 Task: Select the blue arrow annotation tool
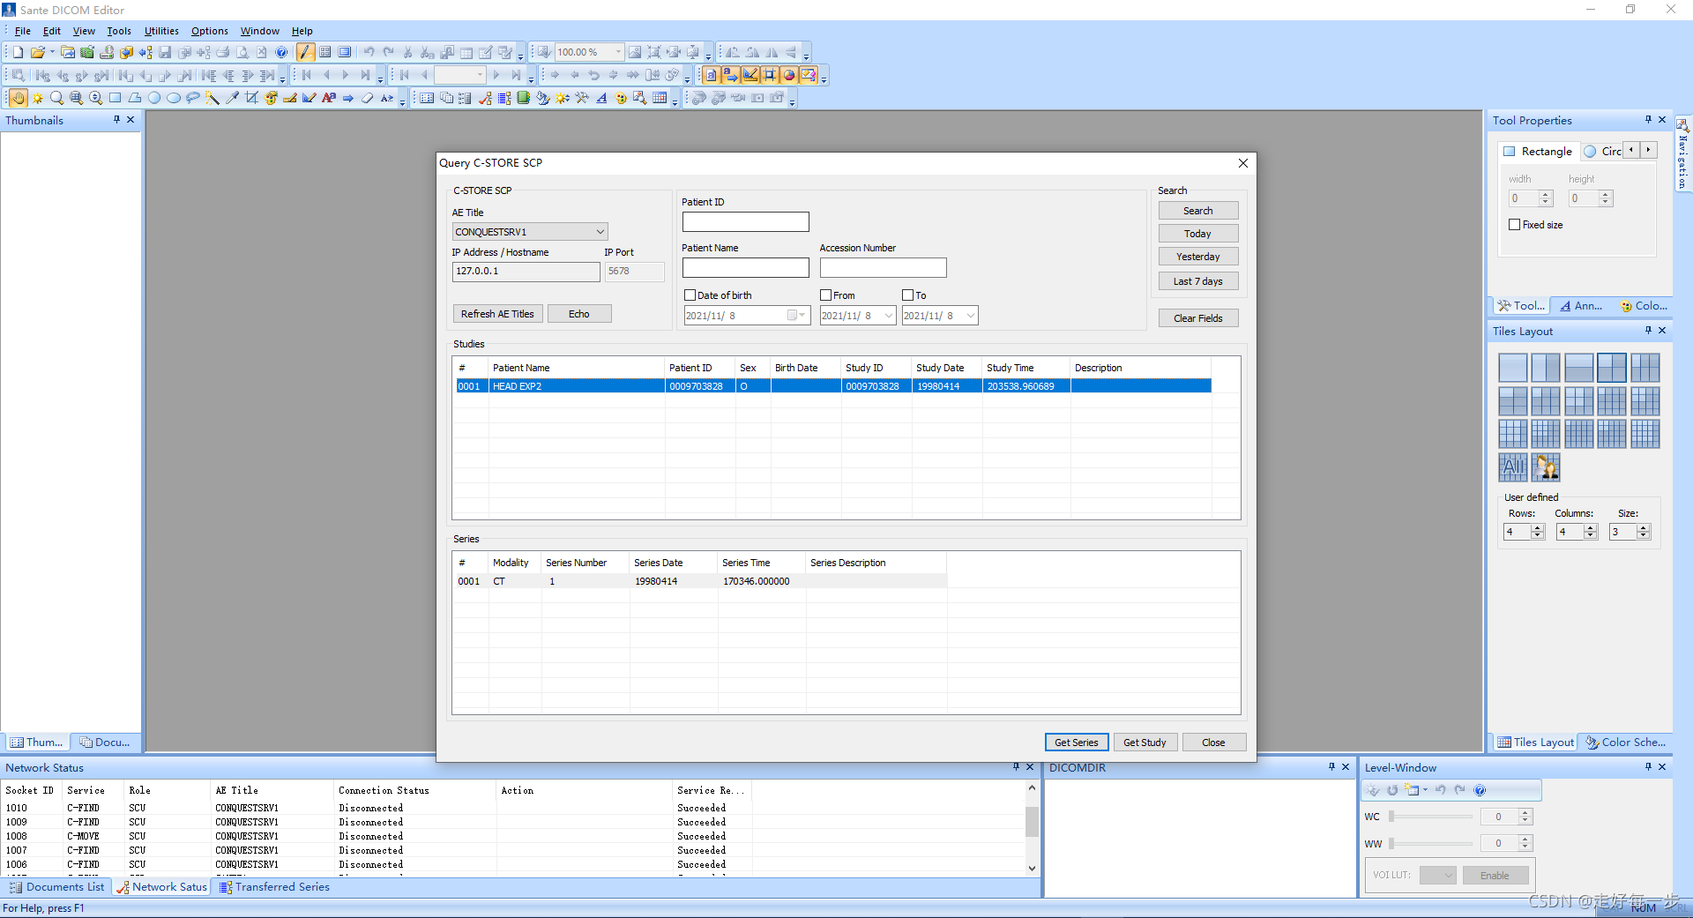[348, 98]
